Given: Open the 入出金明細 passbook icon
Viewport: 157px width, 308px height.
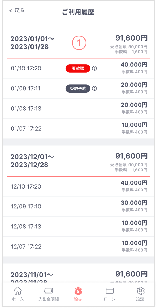Looking at the screenshot, I should (x=48, y=291).
